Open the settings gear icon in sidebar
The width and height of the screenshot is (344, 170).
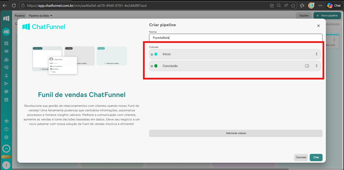pyautogui.click(x=6, y=137)
